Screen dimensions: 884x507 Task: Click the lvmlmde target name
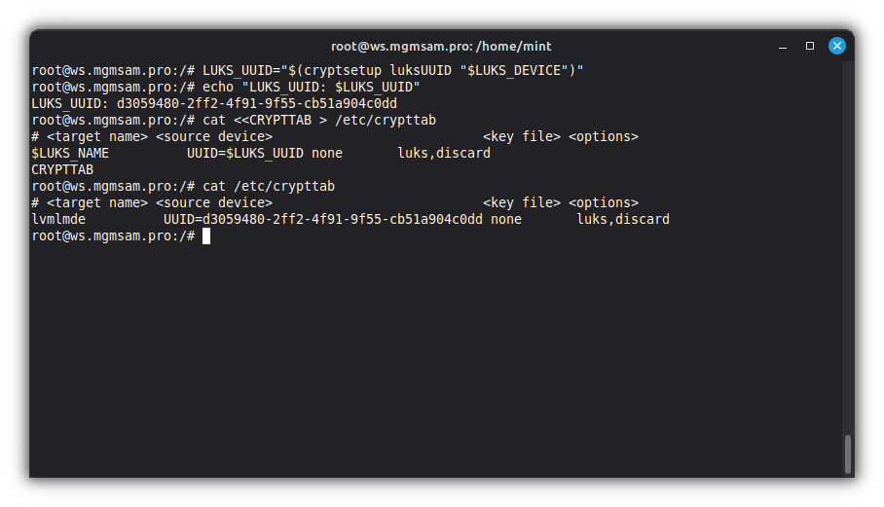pos(58,219)
